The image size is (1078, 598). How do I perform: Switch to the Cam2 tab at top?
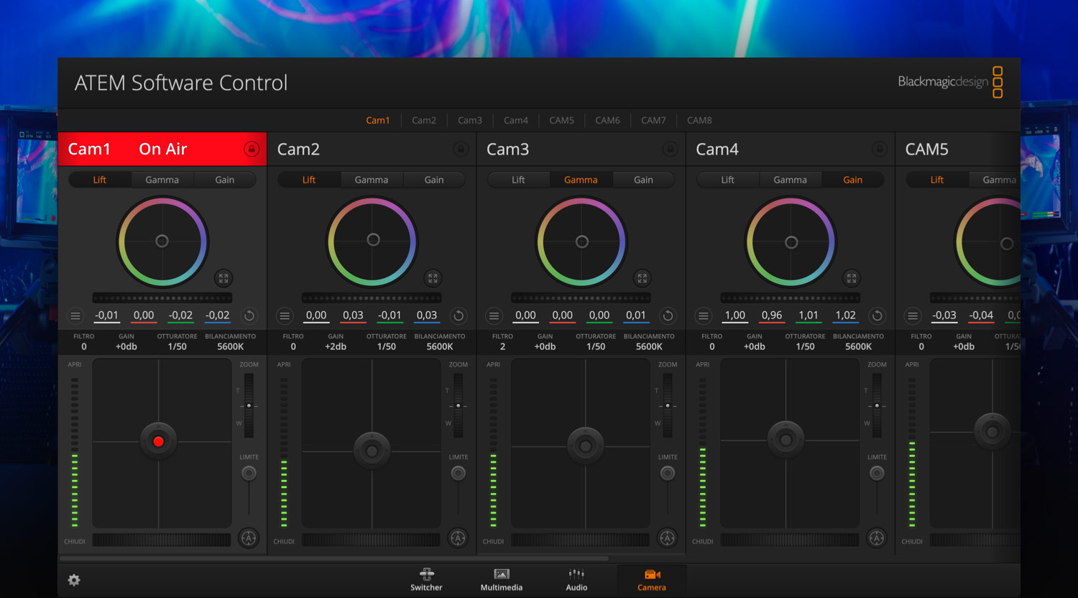[423, 120]
